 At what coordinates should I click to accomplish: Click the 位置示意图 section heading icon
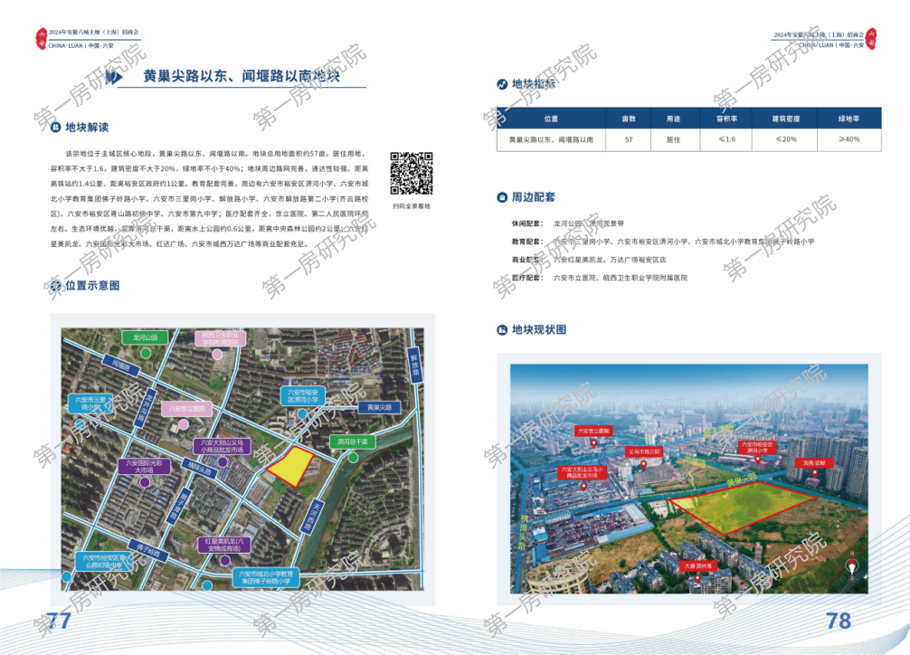pos(54,286)
